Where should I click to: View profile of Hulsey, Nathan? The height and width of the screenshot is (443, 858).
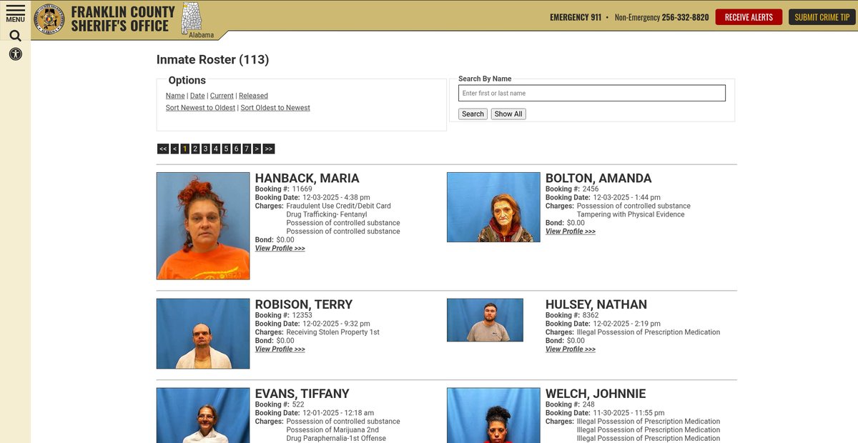pos(571,349)
